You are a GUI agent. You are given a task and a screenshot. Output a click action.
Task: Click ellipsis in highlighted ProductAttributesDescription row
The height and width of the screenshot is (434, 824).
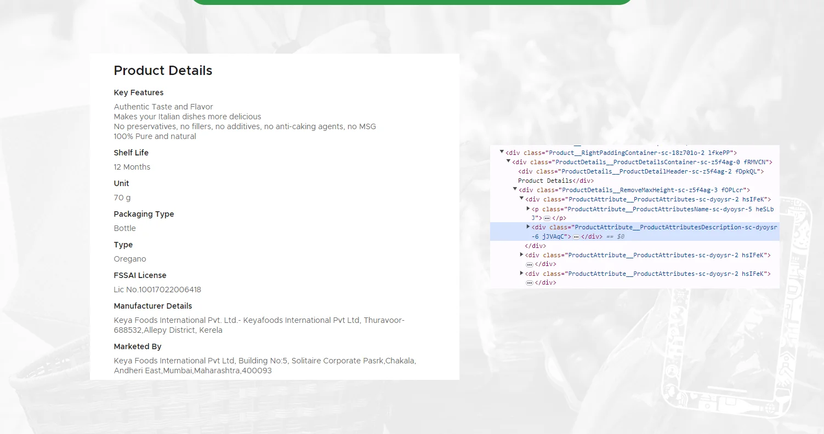coord(576,236)
